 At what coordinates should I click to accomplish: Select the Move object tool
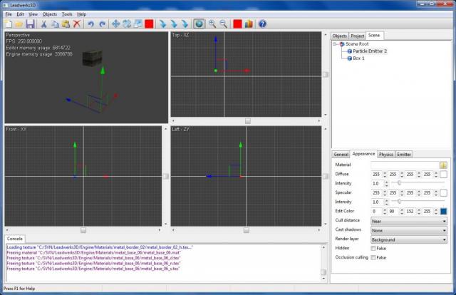(115, 24)
